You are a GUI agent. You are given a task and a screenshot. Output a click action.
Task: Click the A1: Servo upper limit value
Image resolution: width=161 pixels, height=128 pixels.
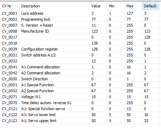click(98, 121)
